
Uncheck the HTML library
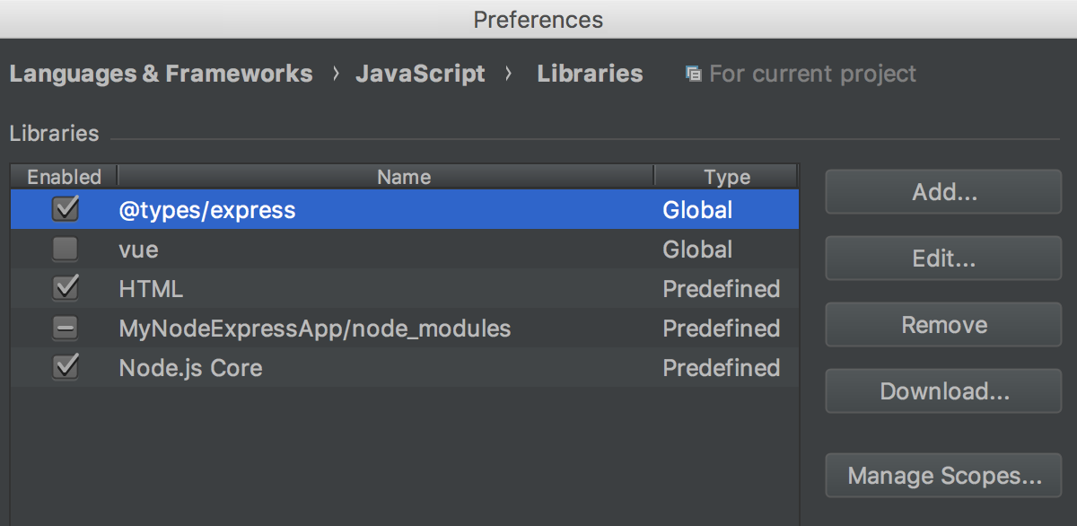[x=65, y=288]
